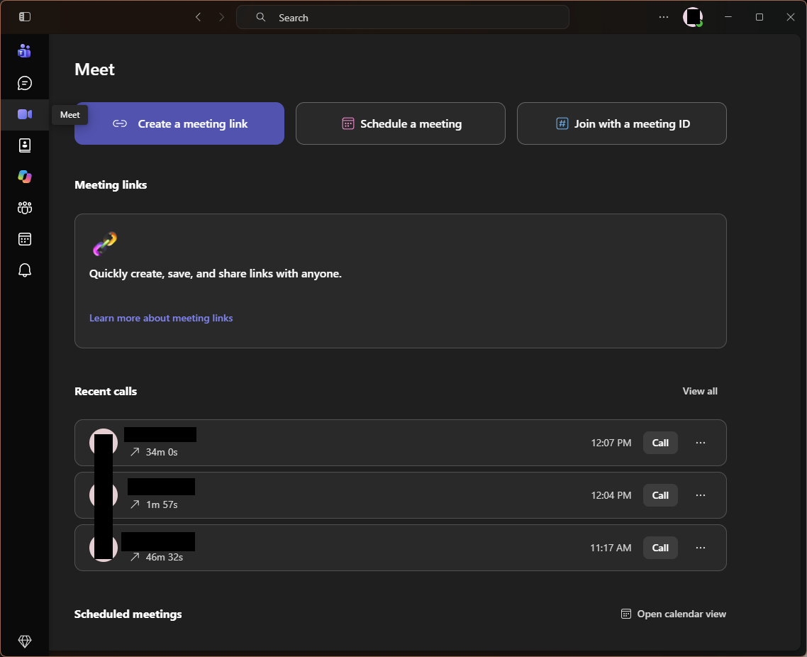The image size is (807, 657).
Task: Open more options for 12:07 PM call
Action: coord(701,443)
